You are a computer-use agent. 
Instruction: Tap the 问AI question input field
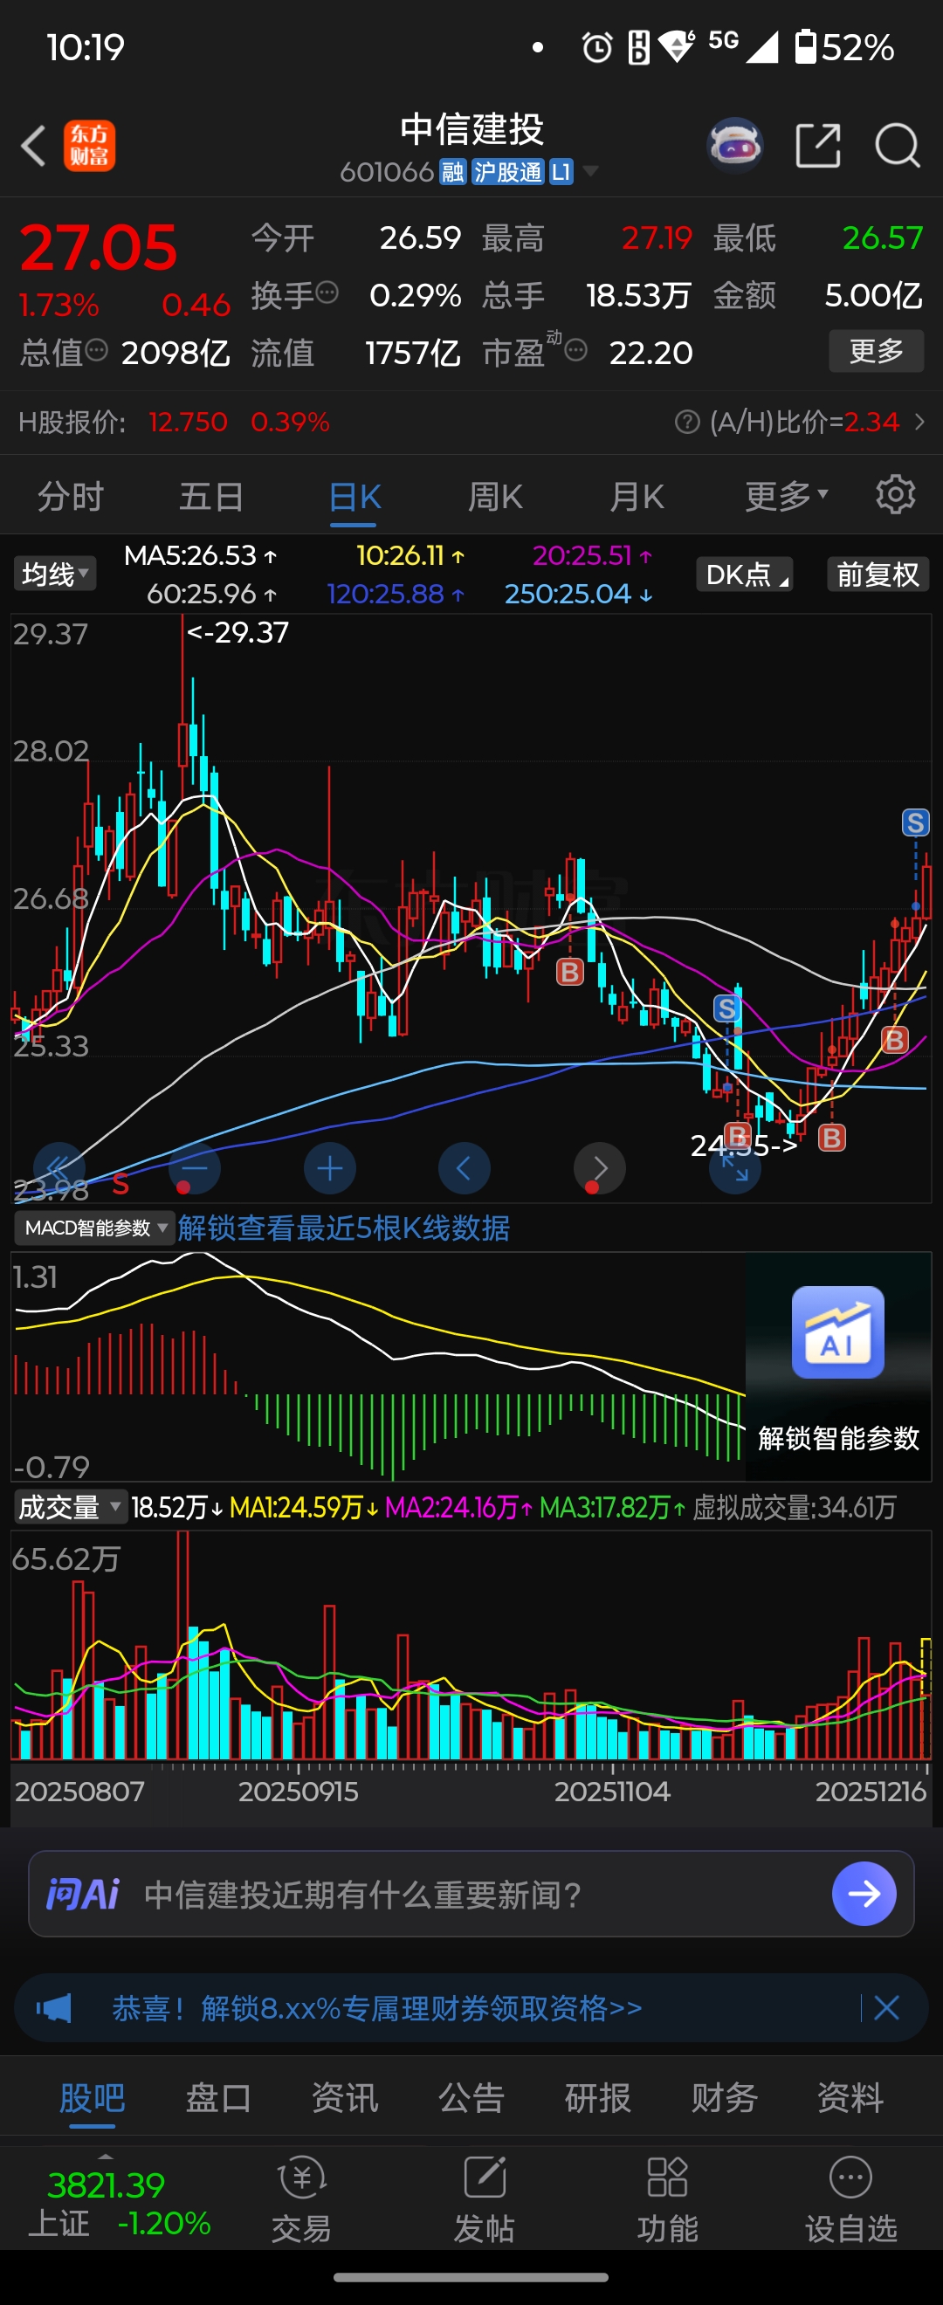click(x=471, y=1894)
